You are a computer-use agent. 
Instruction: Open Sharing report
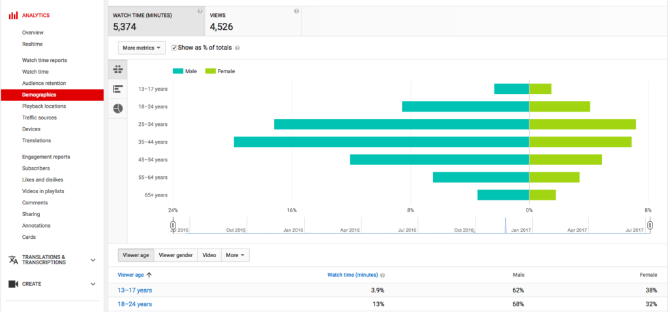31,214
